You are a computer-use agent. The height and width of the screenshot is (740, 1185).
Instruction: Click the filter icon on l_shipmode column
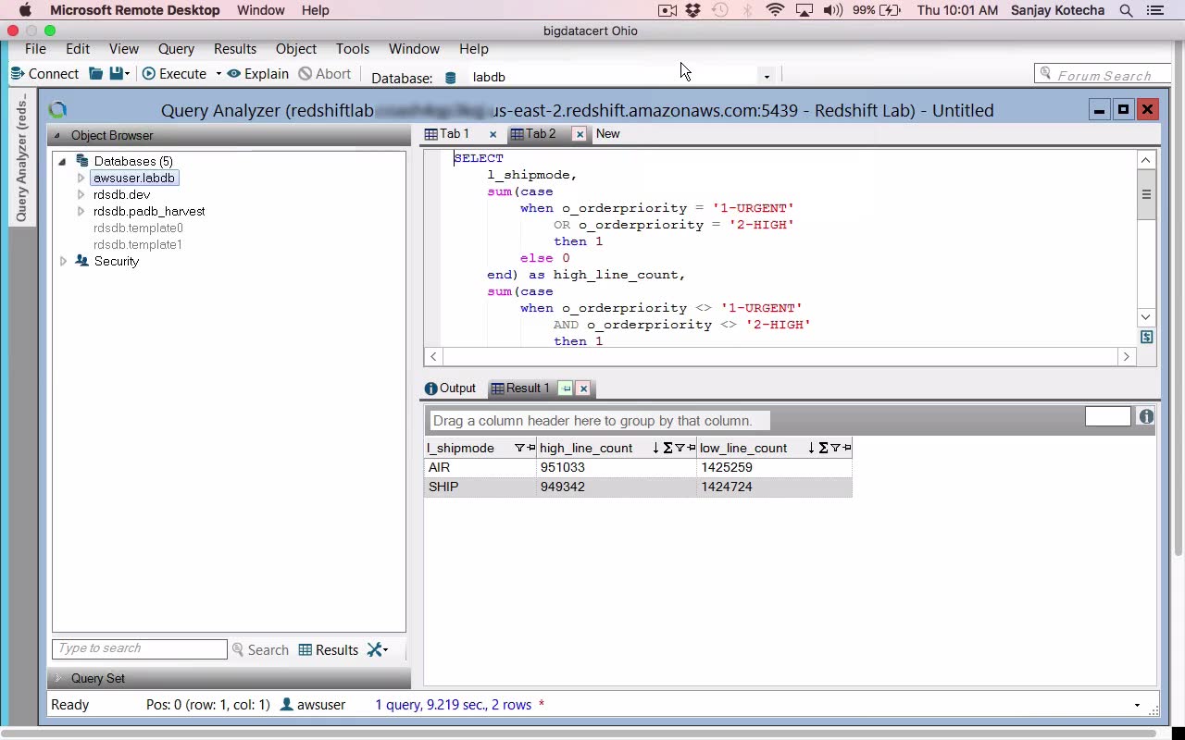pos(519,449)
